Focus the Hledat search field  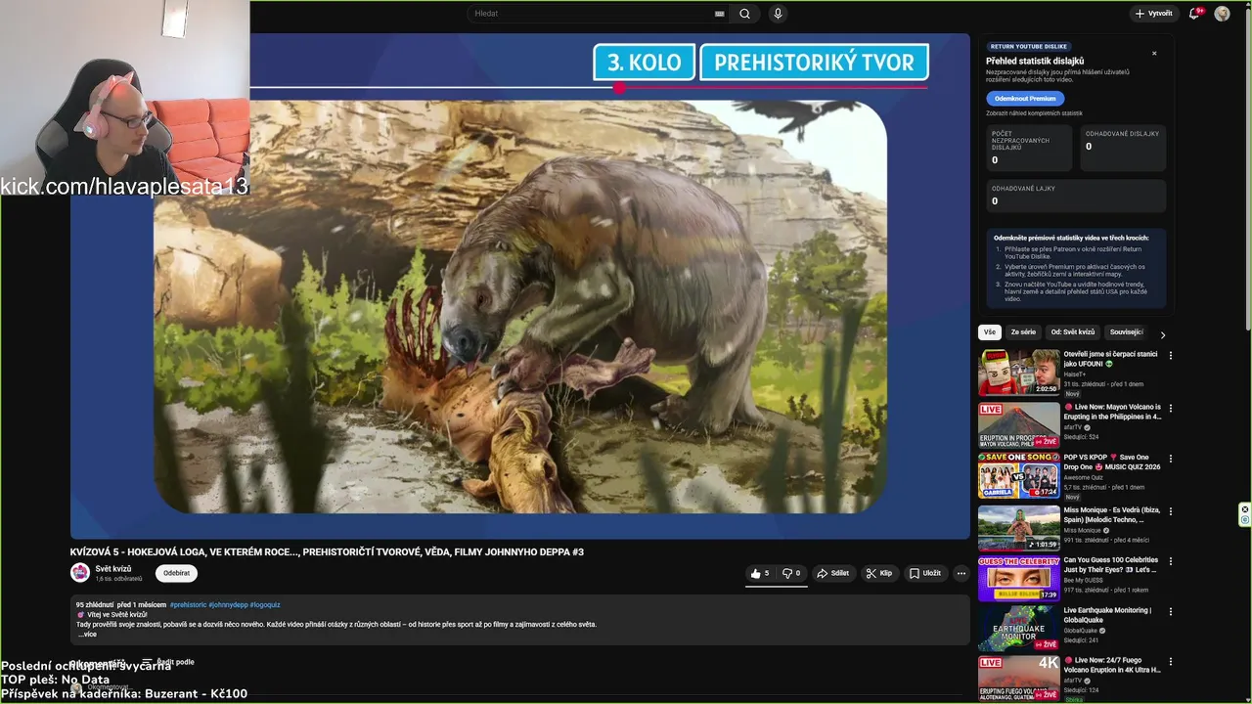[592, 14]
